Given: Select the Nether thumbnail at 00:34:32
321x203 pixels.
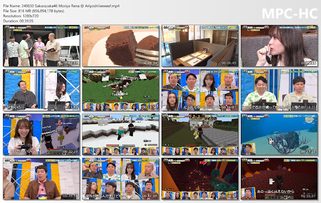Looking at the screenshot, I should (200, 178).
